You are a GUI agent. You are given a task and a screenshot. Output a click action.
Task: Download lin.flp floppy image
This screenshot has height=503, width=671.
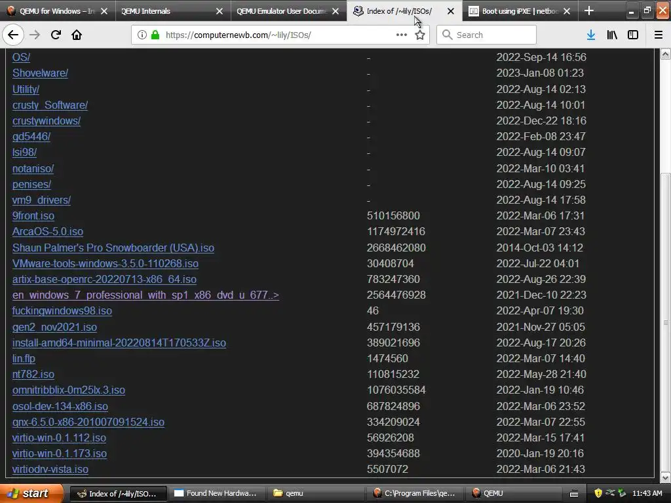coord(24,359)
